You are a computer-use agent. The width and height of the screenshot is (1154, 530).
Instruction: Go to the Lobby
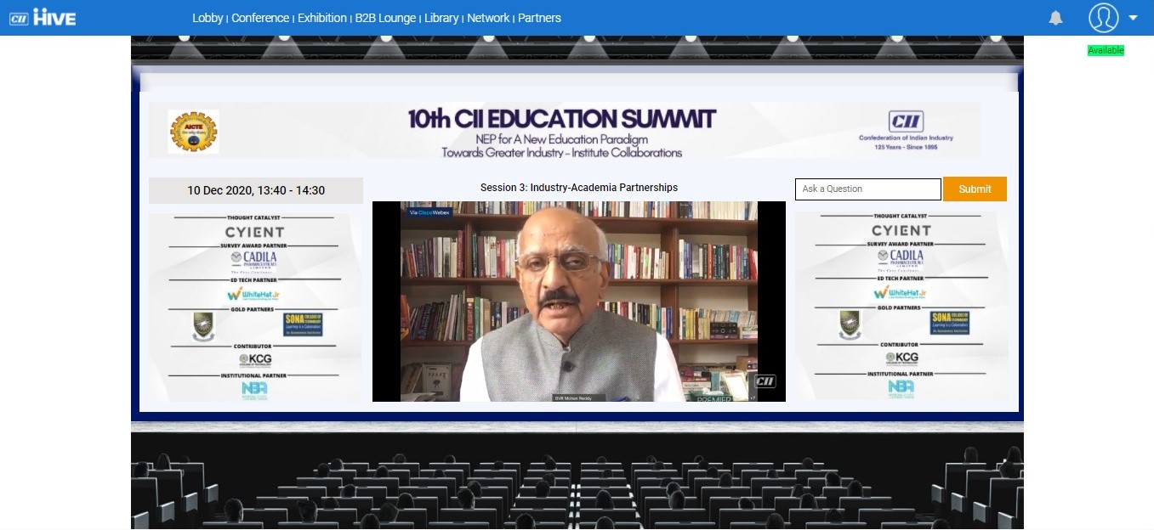[207, 18]
